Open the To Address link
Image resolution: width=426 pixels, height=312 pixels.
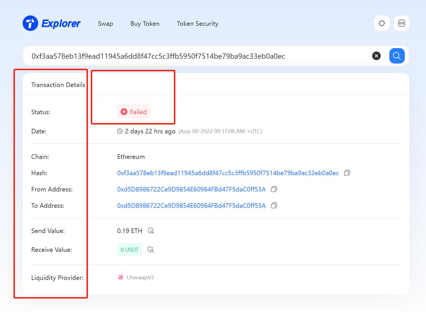click(191, 206)
